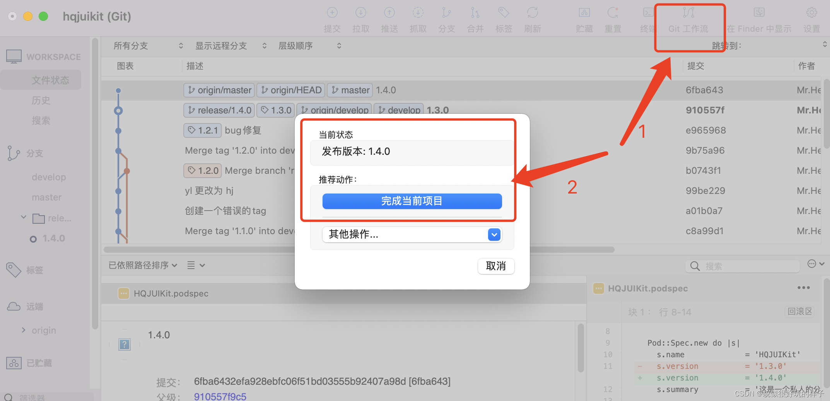The image size is (830, 401).
Task: Click the 完成当前项目 button
Action: click(412, 201)
